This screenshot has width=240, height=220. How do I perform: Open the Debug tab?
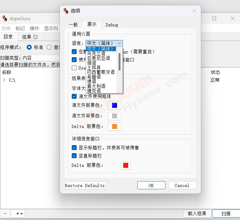click(112, 25)
